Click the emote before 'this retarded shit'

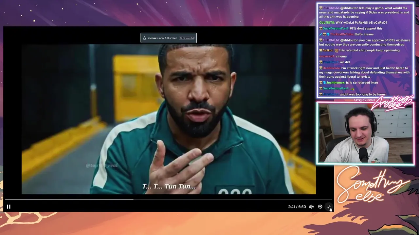[x=336, y=50]
